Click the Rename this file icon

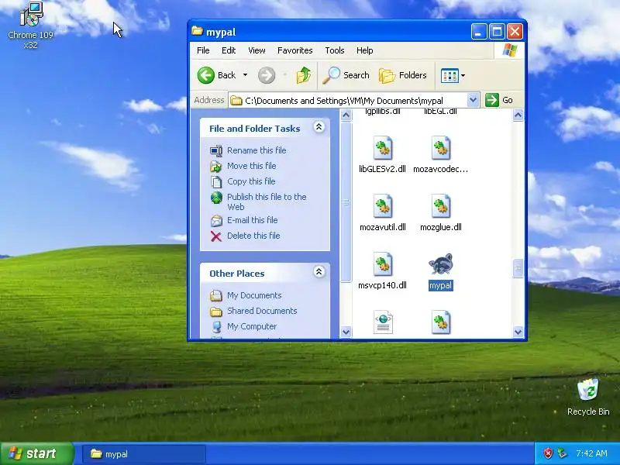coord(216,150)
